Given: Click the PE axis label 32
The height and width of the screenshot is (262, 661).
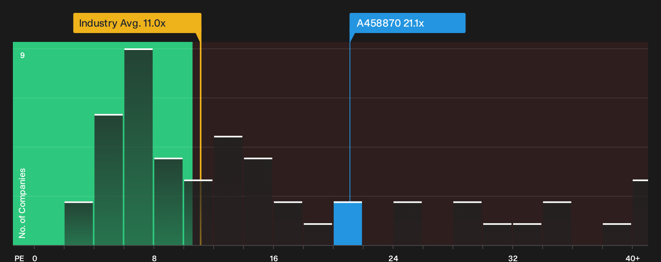Looking at the screenshot, I should coord(513,258).
